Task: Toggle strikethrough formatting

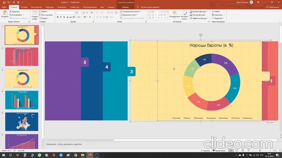Action: [70, 17]
